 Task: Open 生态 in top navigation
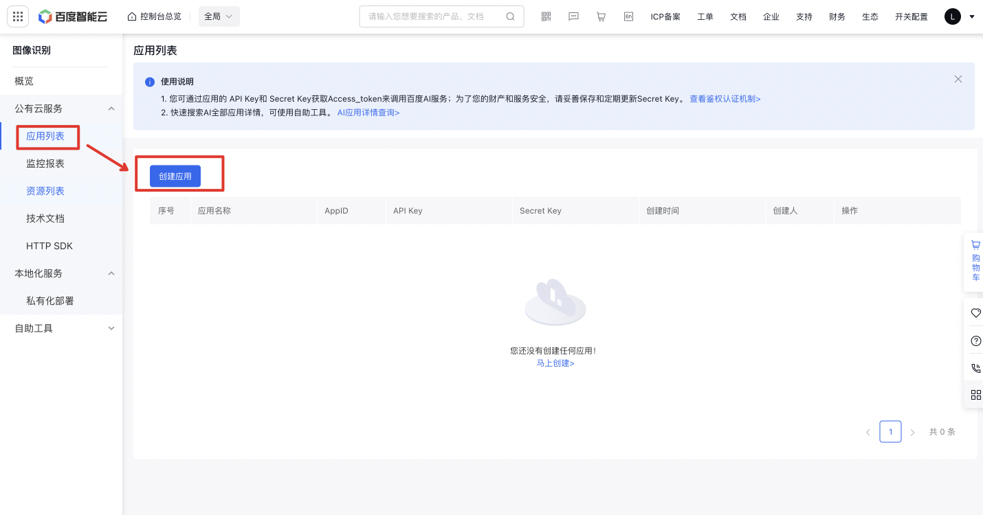click(x=870, y=16)
